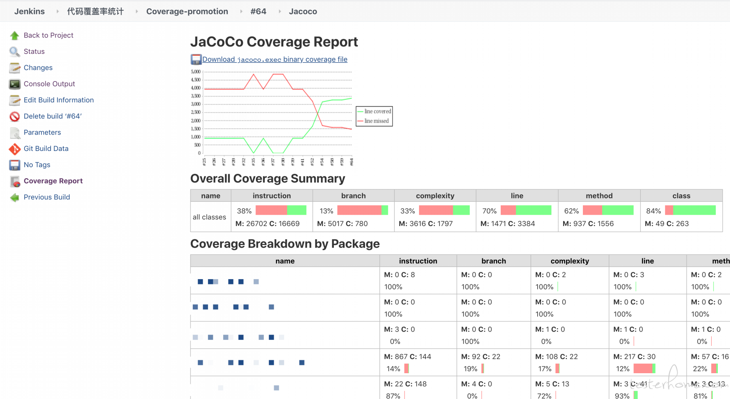Click the Coverage Report icon
The height and width of the screenshot is (399, 730).
coord(14,181)
